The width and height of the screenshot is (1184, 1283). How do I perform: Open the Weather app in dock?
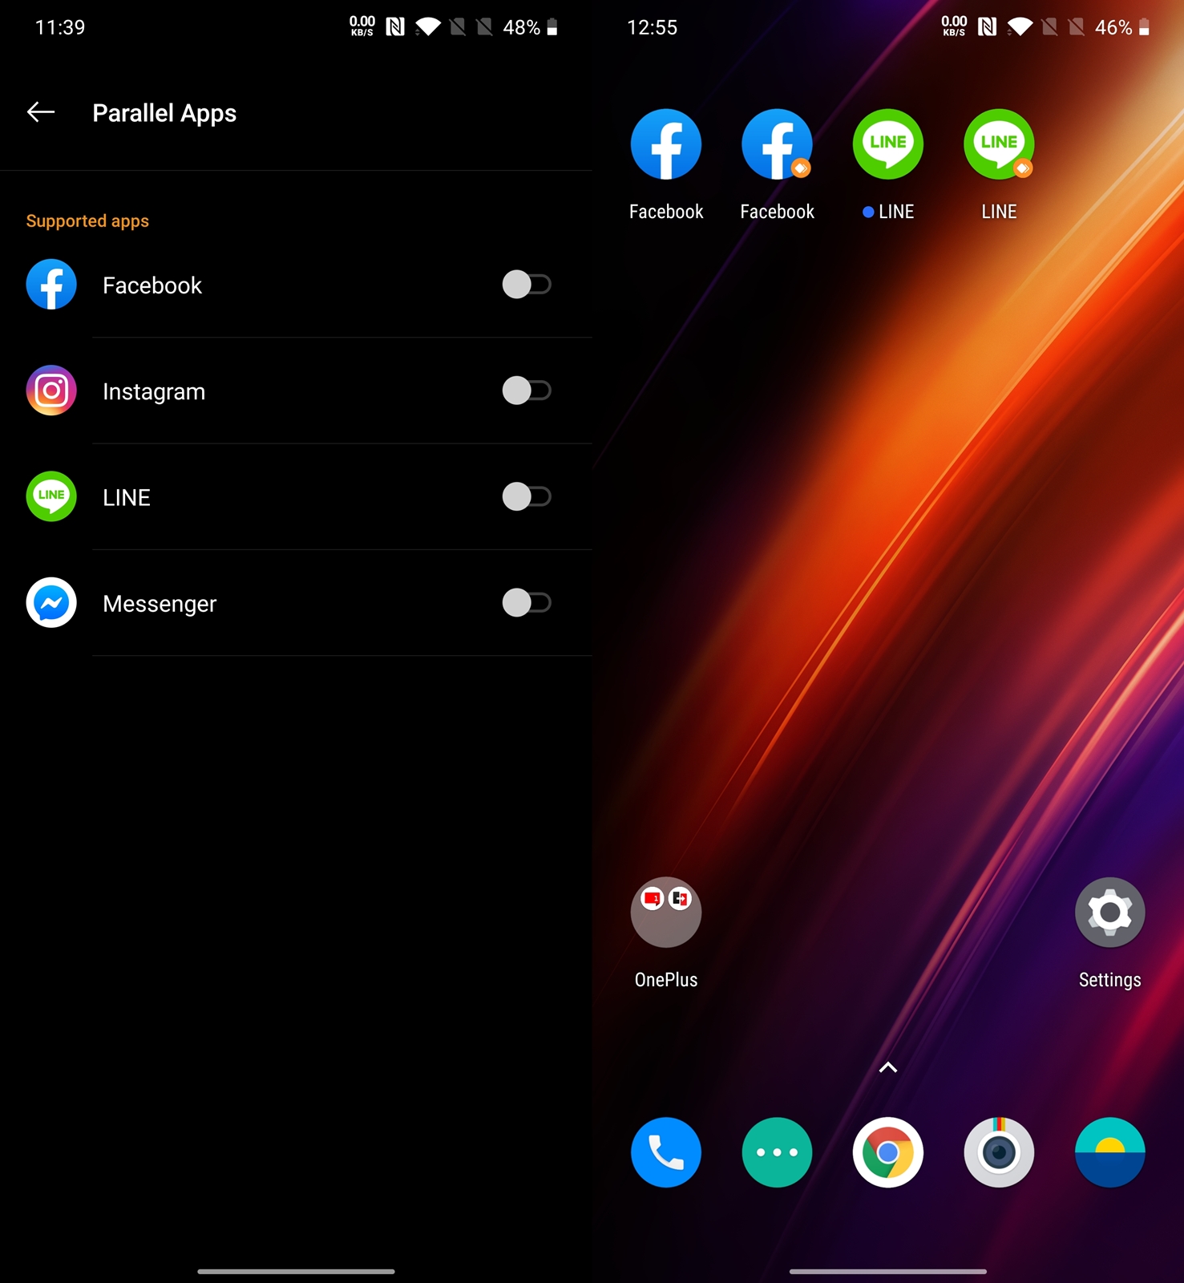pyautogui.click(x=1109, y=1152)
